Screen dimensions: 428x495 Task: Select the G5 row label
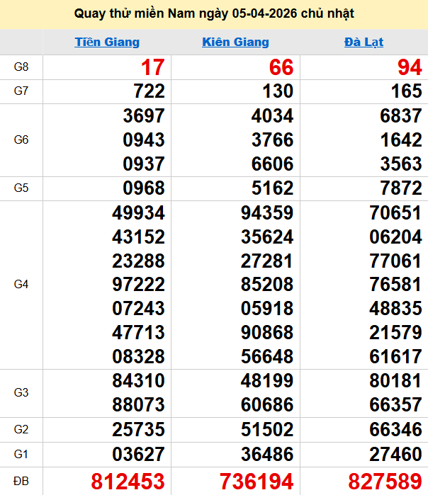(x=21, y=188)
